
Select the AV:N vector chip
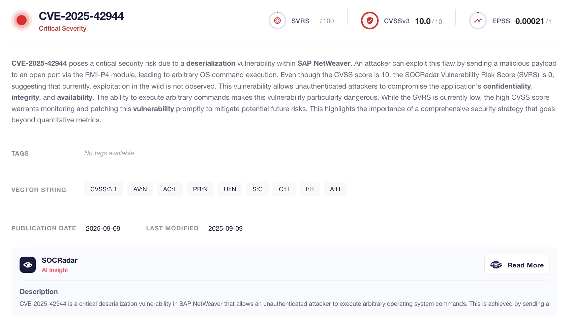pyautogui.click(x=140, y=189)
